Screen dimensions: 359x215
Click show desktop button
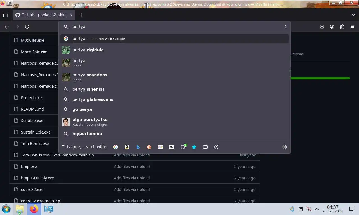[x=352, y=209]
